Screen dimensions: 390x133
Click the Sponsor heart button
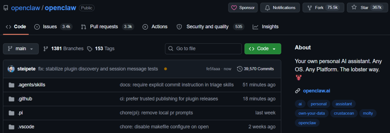[x=243, y=8]
